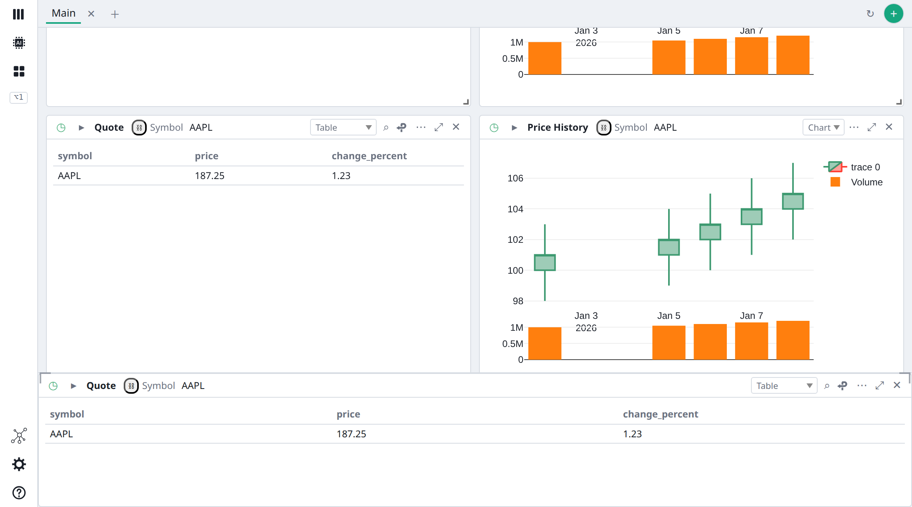Screen dimensions: 912x507
Task: Click the refresh icon in top bar
Action: tap(870, 14)
